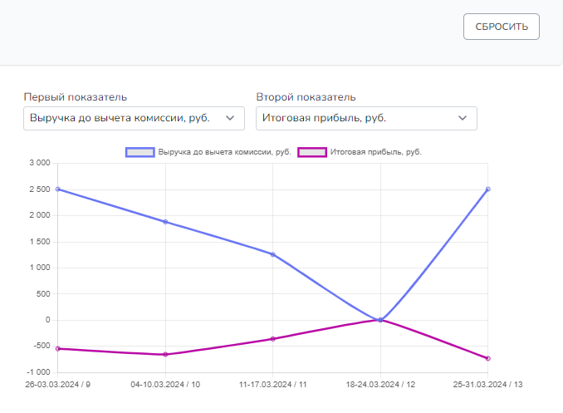This screenshot has width=563, height=413.
Task: Click legend label Итоговая прибыль, руб.
Action: coord(375,152)
